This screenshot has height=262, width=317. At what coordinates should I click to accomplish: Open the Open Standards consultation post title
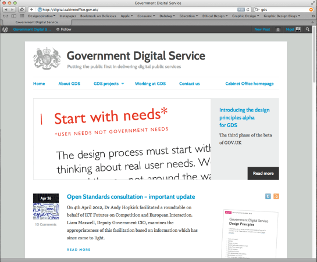[131, 196]
